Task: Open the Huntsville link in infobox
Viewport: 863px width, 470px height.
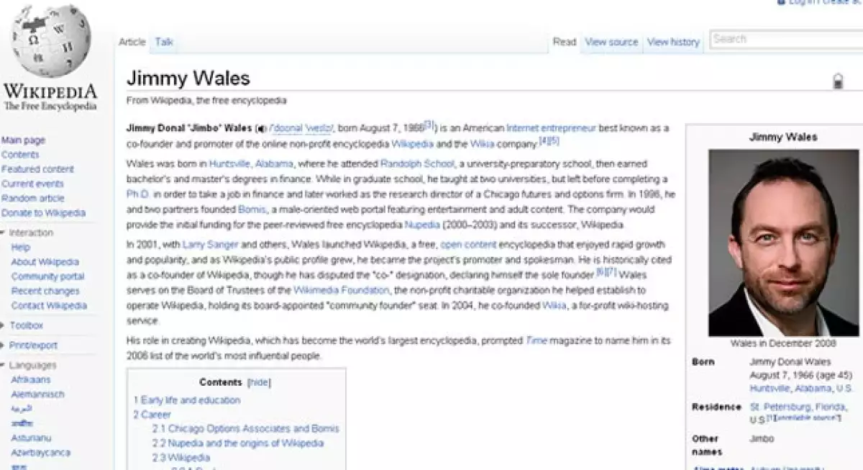Action: pyautogui.click(x=770, y=388)
